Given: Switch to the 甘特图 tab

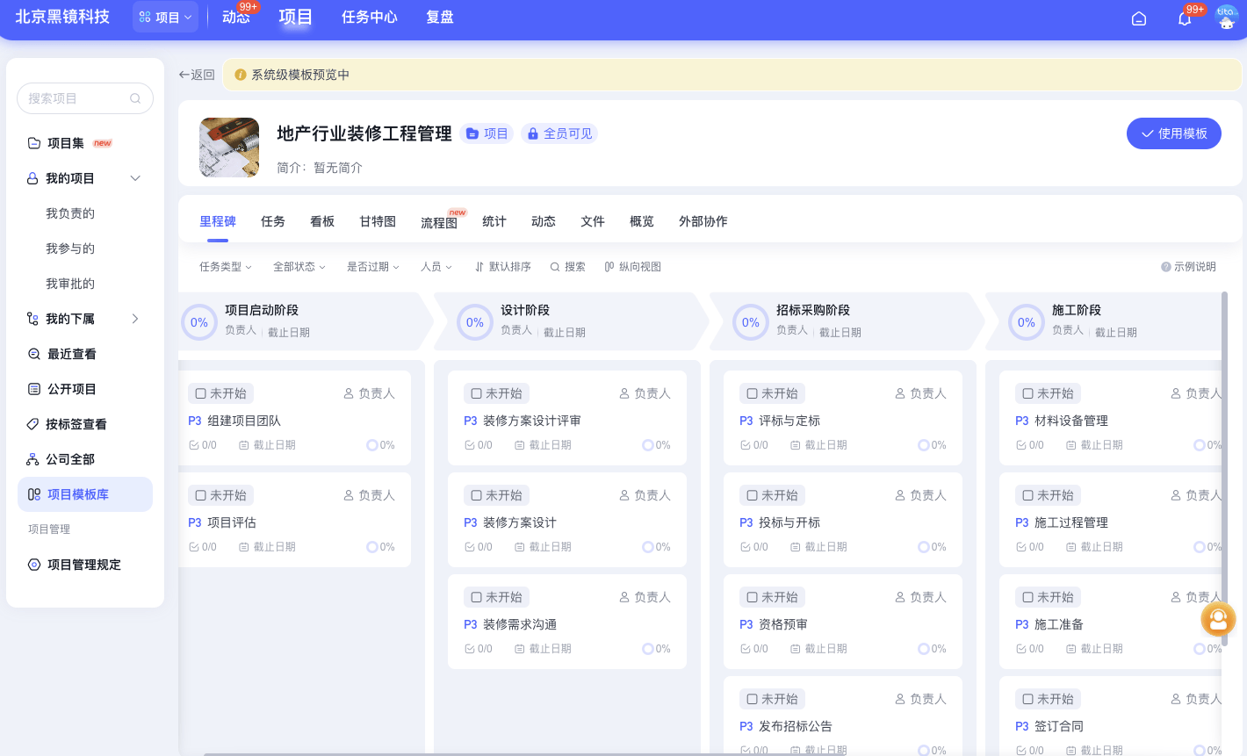Looking at the screenshot, I should (378, 221).
